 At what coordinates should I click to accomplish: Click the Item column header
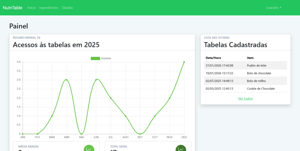[250, 58]
